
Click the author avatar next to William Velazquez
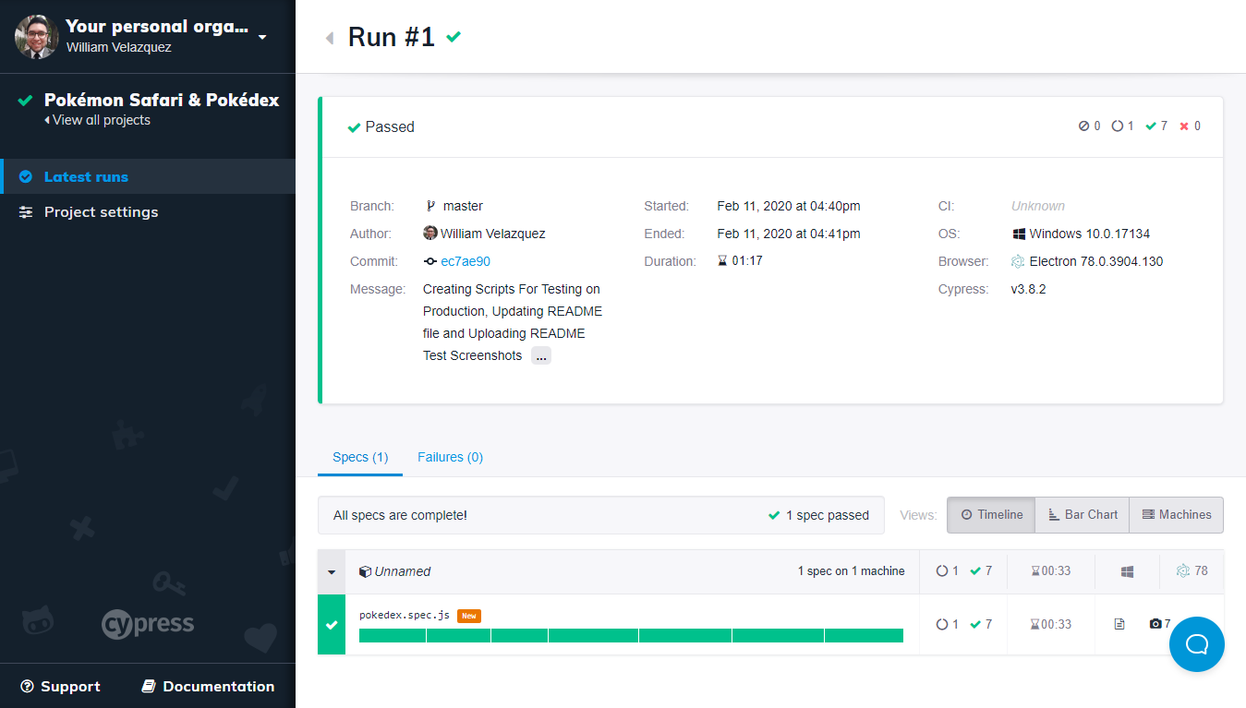click(430, 234)
